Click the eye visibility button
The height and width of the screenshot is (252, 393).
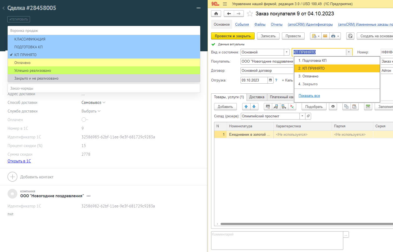click(x=333, y=107)
